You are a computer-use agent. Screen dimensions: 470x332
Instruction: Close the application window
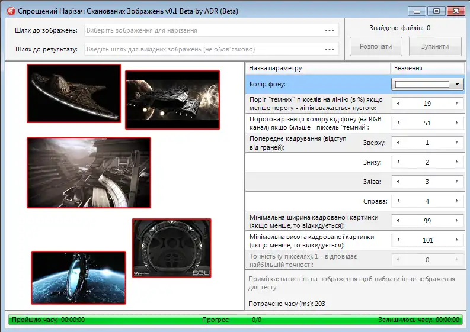tap(456, 11)
